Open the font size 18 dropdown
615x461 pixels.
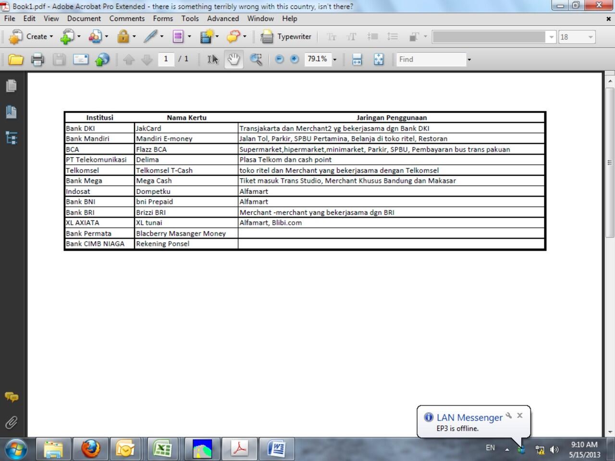coord(590,37)
